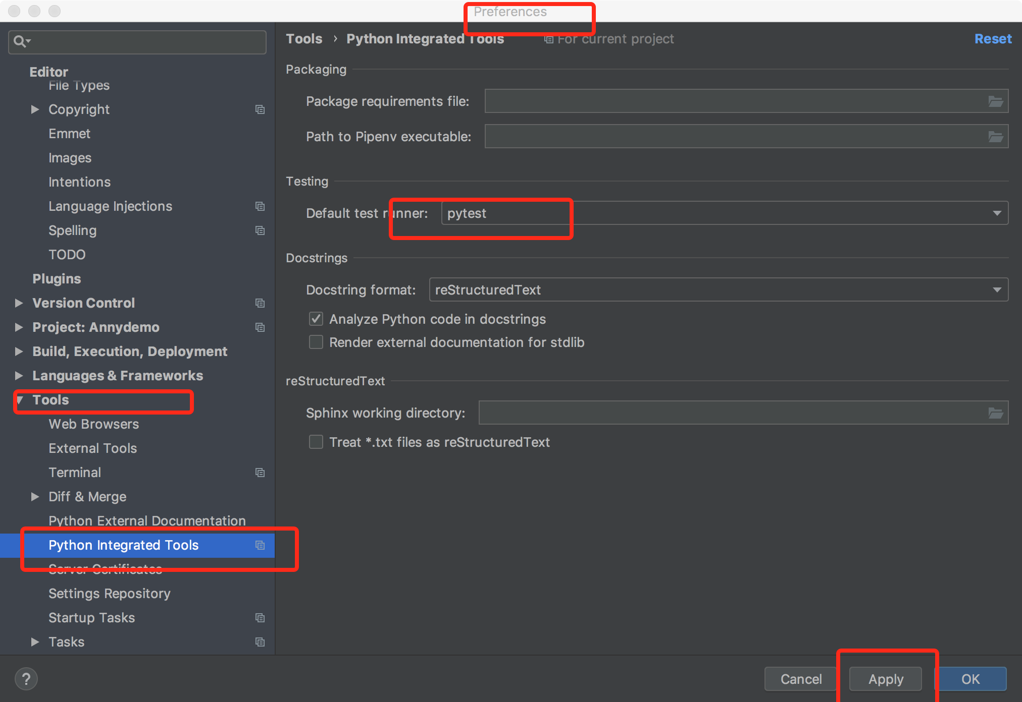Click the Reset link
The width and height of the screenshot is (1022, 702).
[x=993, y=38]
